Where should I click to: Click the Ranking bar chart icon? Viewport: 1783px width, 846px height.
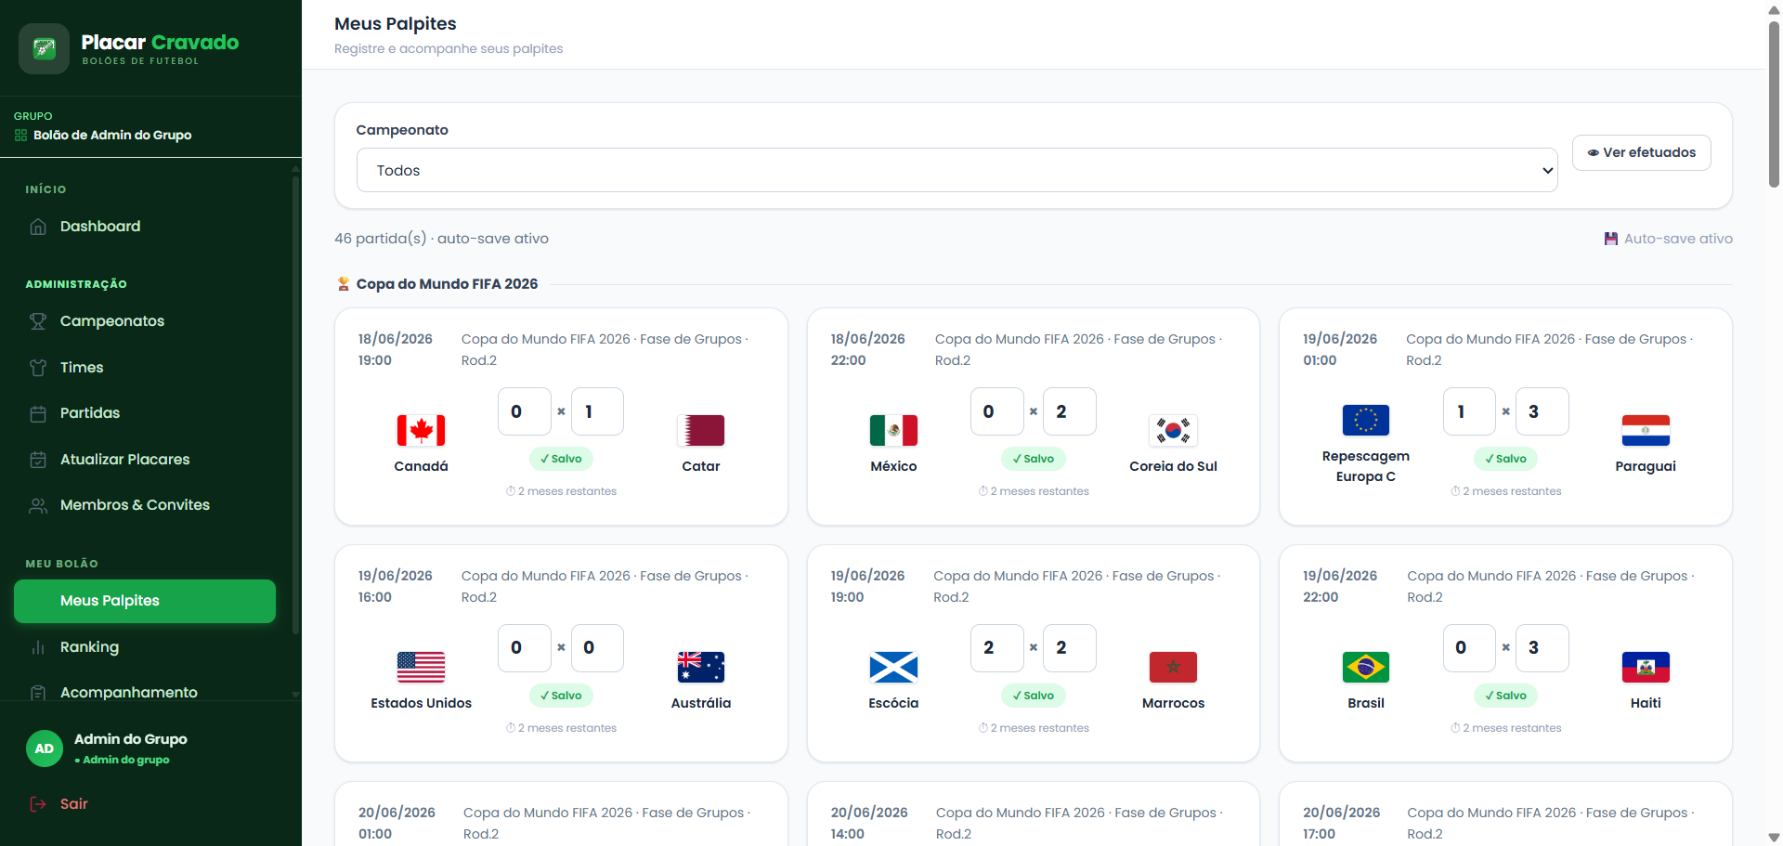click(38, 647)
